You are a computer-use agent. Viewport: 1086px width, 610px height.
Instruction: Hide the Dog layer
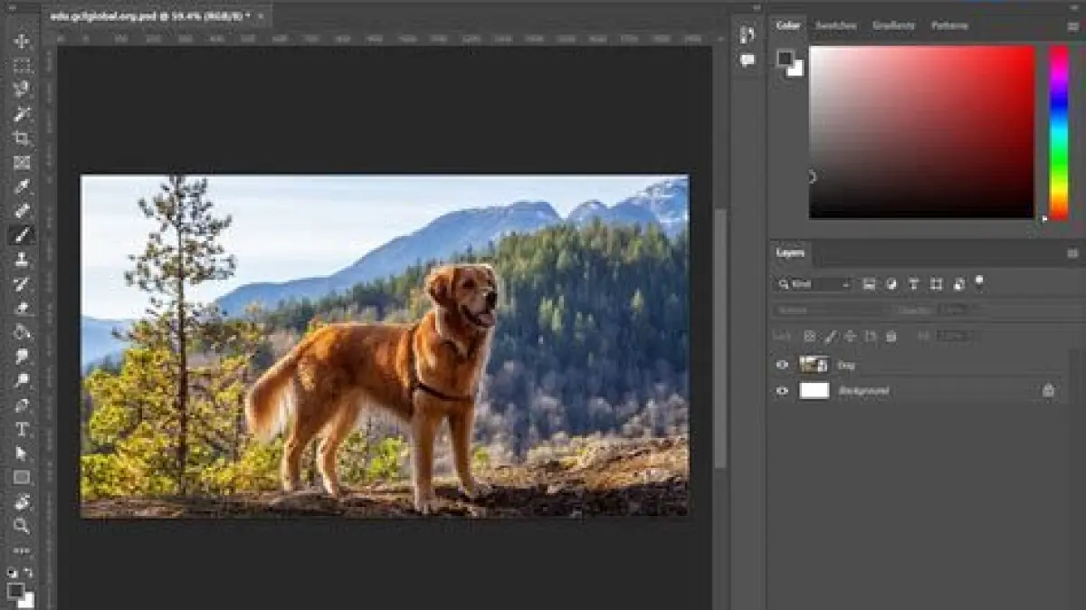tap(782, 365)
